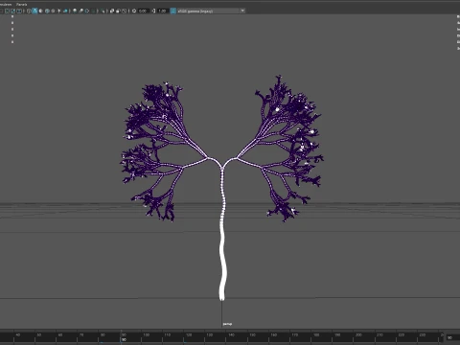Image resolution: width=460 pixels, height=345 pixels.
Task: Click the highlighted smooth shade all icon
Action: click(x=34, y=11)
